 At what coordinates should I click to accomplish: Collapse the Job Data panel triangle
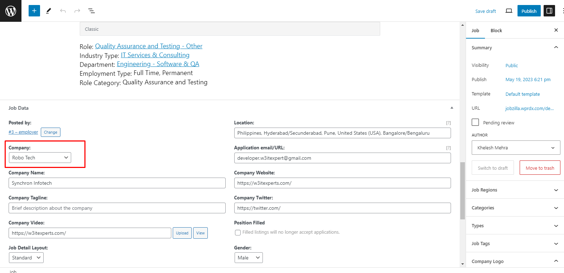[452, 108]
